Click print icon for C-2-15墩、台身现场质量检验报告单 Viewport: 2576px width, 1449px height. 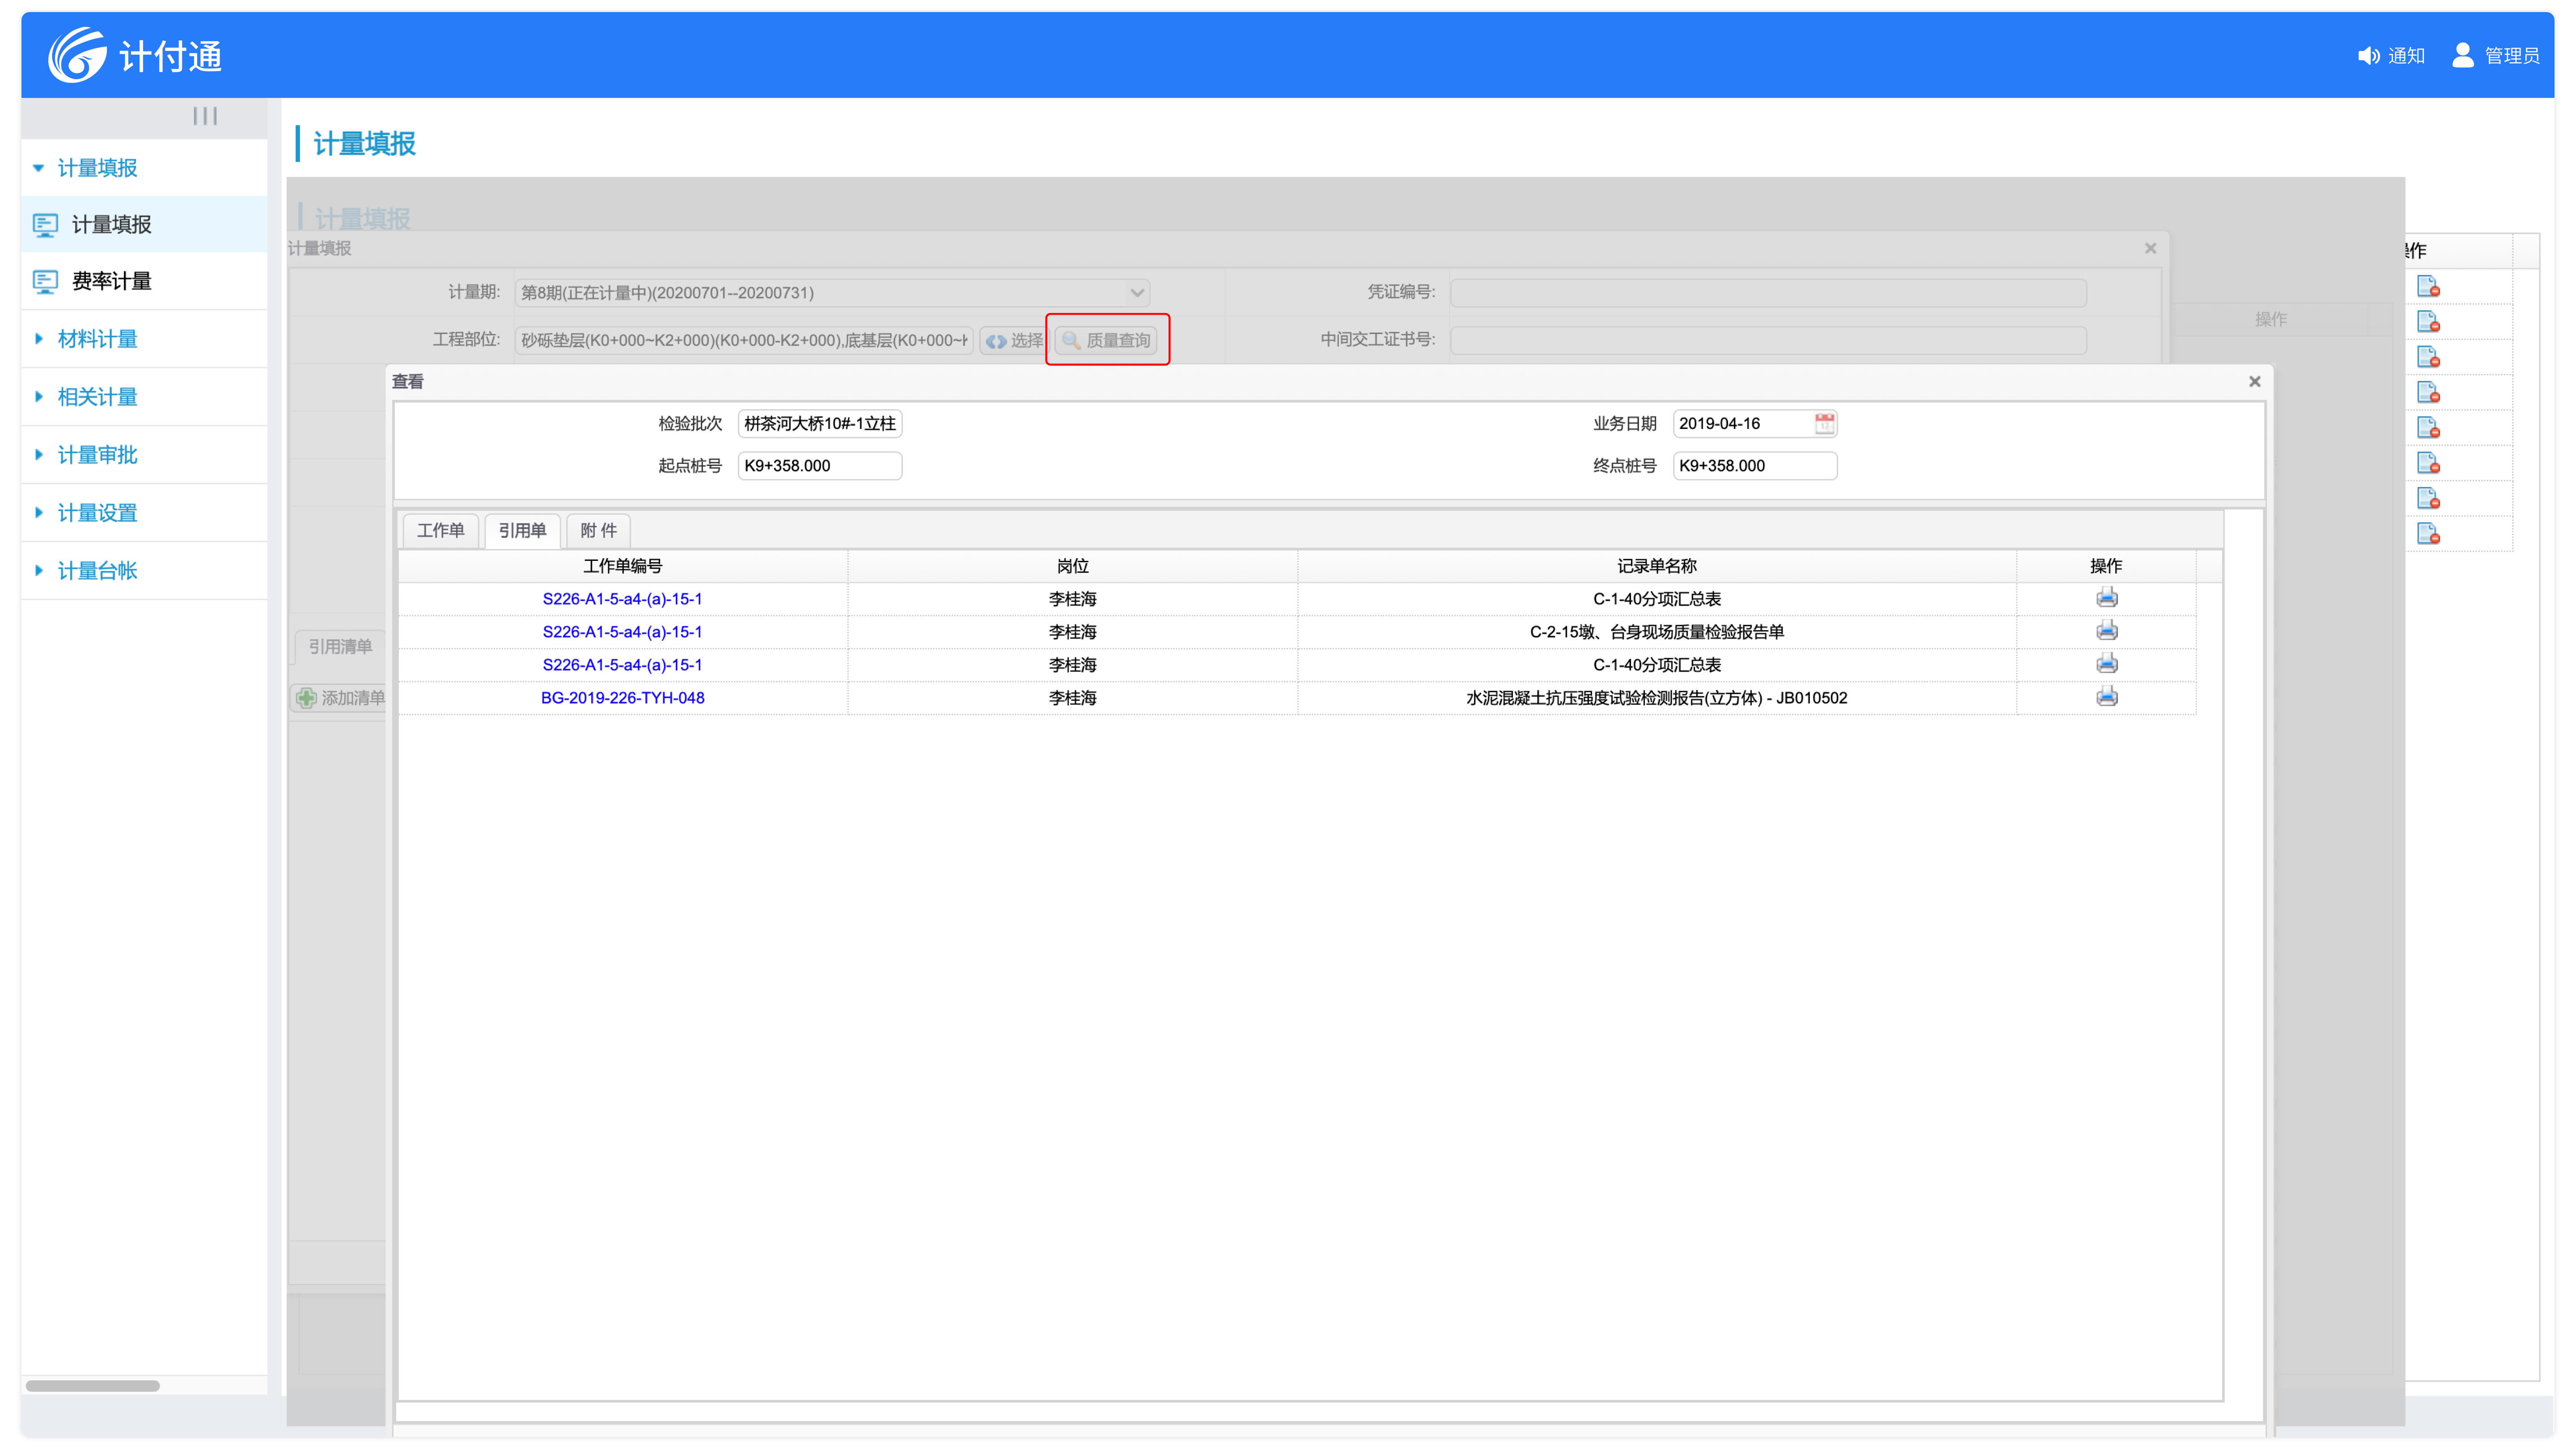pos(2106,631)
